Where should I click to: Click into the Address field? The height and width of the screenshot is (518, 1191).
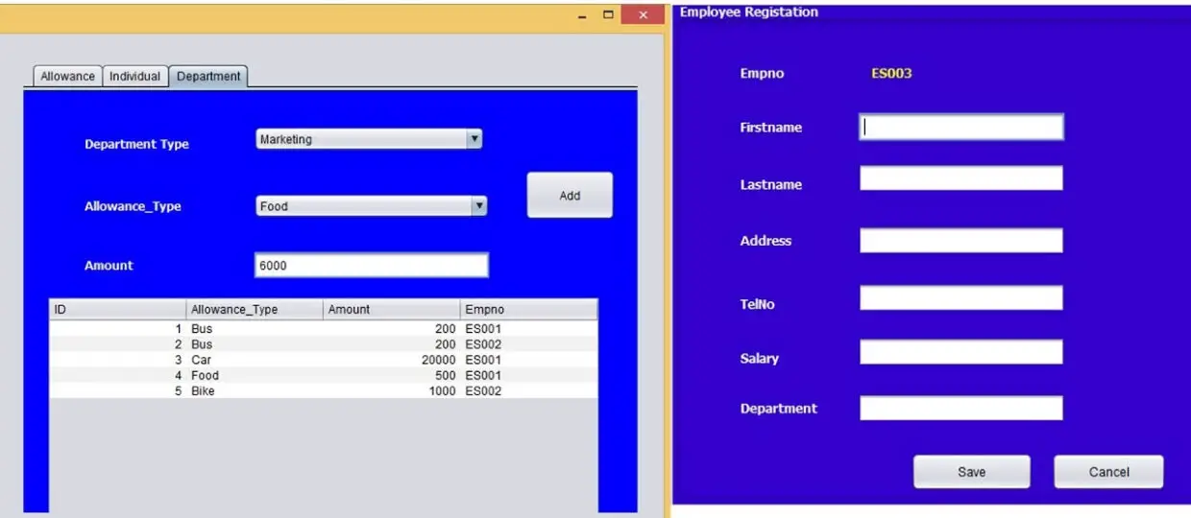pyautogui.click(x=960, y=241)
